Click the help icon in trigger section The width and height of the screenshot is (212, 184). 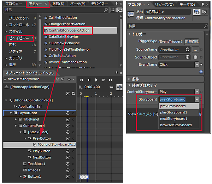point(201,72)
